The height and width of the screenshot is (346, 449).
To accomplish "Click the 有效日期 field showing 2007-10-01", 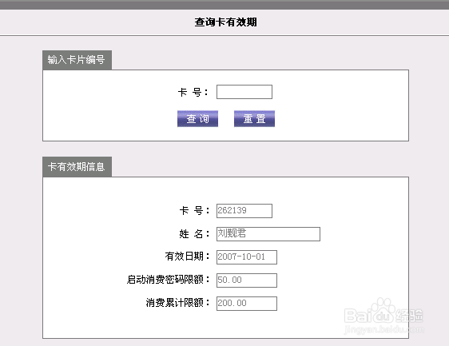I will (247, 257).
